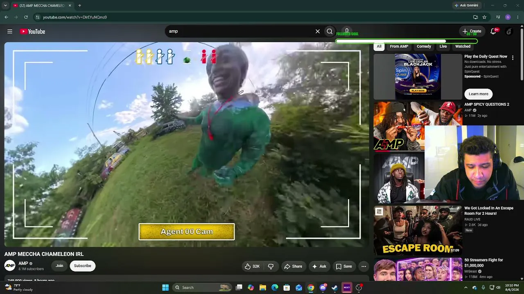Image resolution: width=524 pixels, height=294 pixels.
Task: Reload the YouTube page
Action: point(26,17)
